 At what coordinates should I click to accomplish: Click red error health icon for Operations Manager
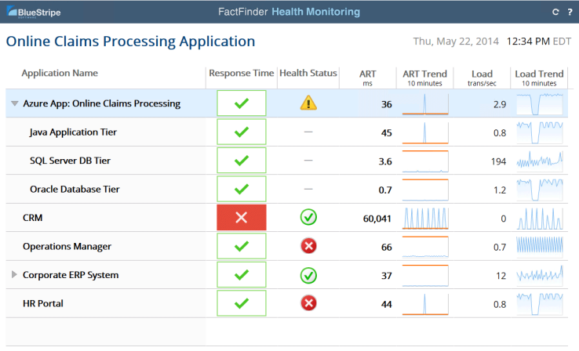tap(308, 246)
